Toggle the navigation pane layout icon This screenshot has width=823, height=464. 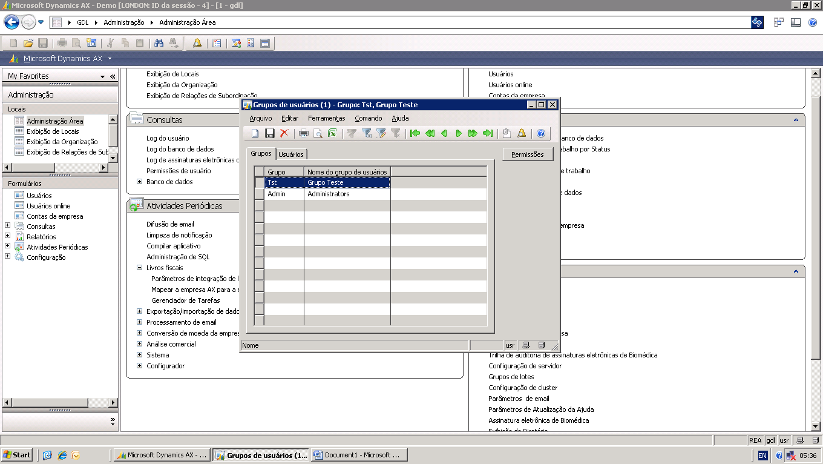tap(796, 22)
